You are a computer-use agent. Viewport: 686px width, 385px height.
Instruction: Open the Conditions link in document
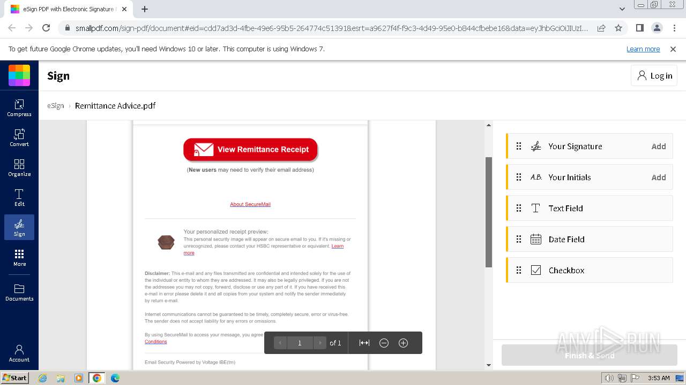156,342
